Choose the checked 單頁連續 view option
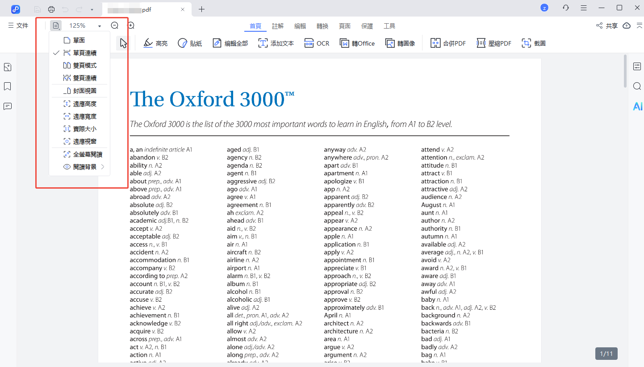Screen dimensions: 644x367 pos(79,53)
